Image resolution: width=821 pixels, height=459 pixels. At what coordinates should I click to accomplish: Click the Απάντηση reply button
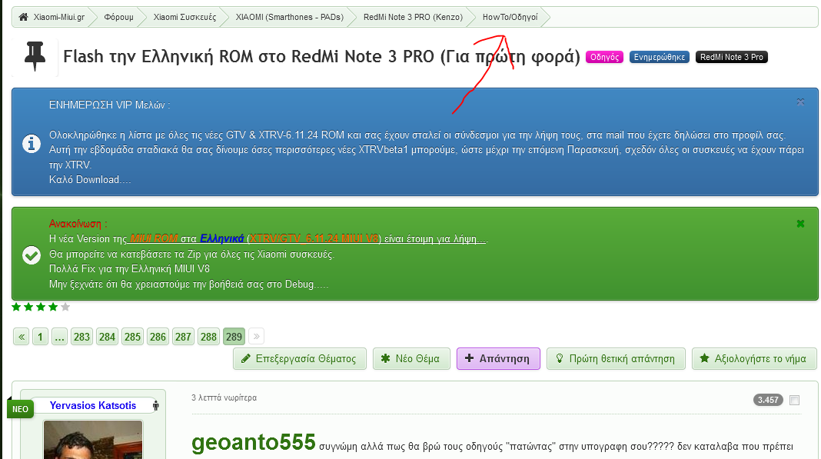[498, 359]
